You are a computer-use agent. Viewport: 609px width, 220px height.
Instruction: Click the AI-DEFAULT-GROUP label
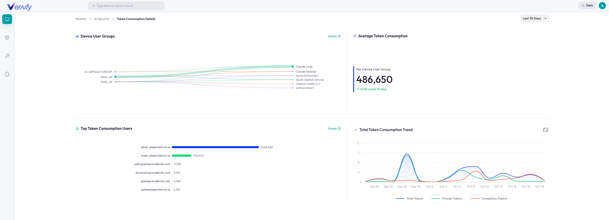tap(98, 72)
